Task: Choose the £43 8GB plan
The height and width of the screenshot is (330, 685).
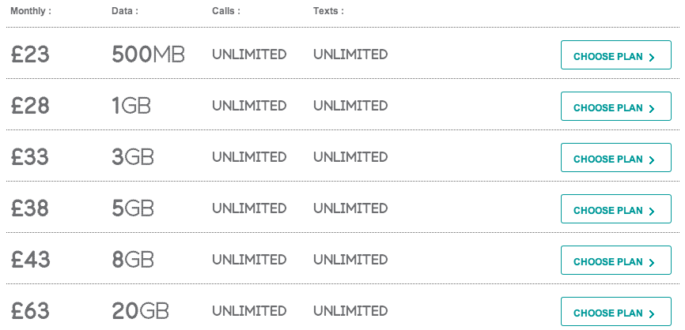Action: click(616, 260)
